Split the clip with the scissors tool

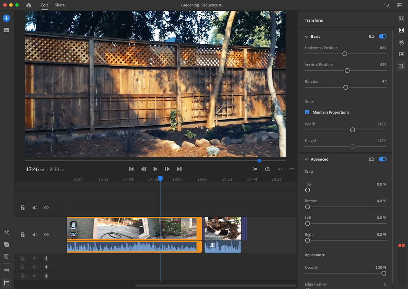(x=6, y=232)
